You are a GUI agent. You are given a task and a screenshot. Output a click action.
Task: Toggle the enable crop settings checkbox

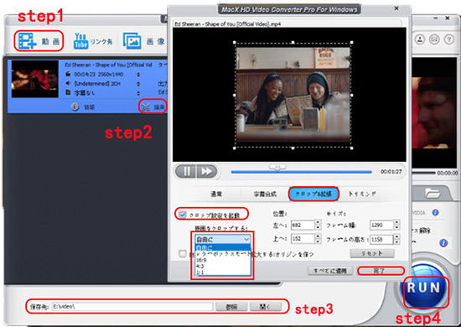(183, 215)
